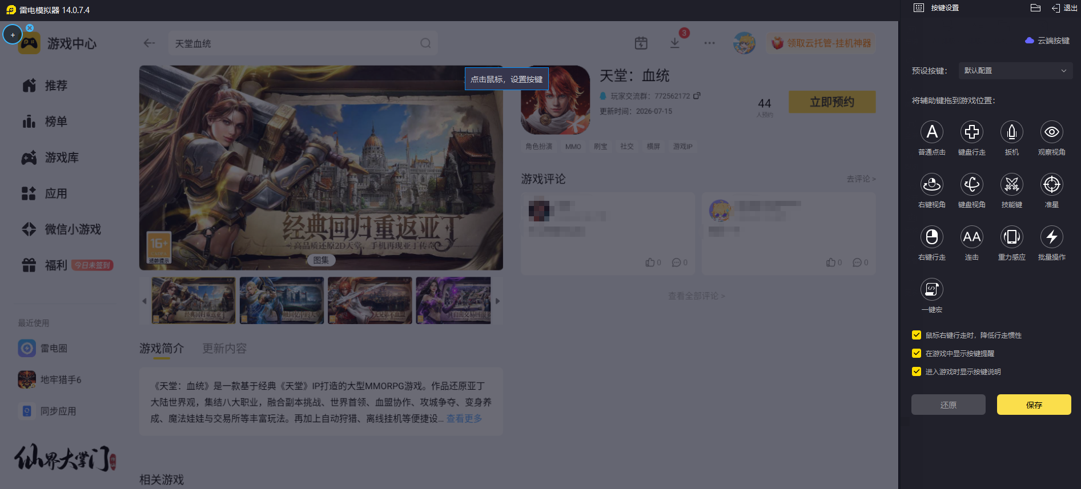Select the 键盘行走 keyboard walk icon
The width and height of the screenshot is (1081, 489).
[972, 132]
